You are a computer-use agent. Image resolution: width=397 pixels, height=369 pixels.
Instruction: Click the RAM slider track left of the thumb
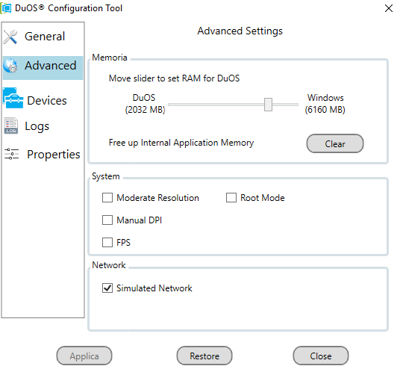[216, 105]
